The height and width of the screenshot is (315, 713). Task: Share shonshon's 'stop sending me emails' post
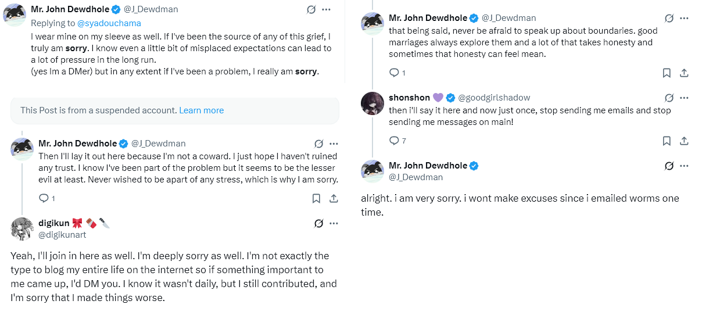[684, 141]
